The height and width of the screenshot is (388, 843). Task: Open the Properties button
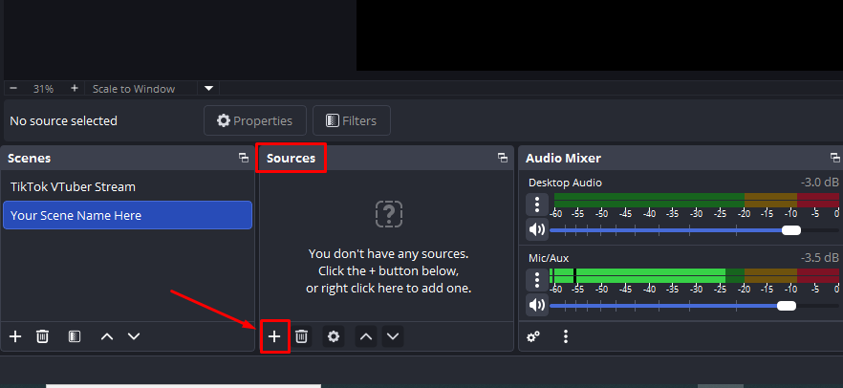[255, 120]
